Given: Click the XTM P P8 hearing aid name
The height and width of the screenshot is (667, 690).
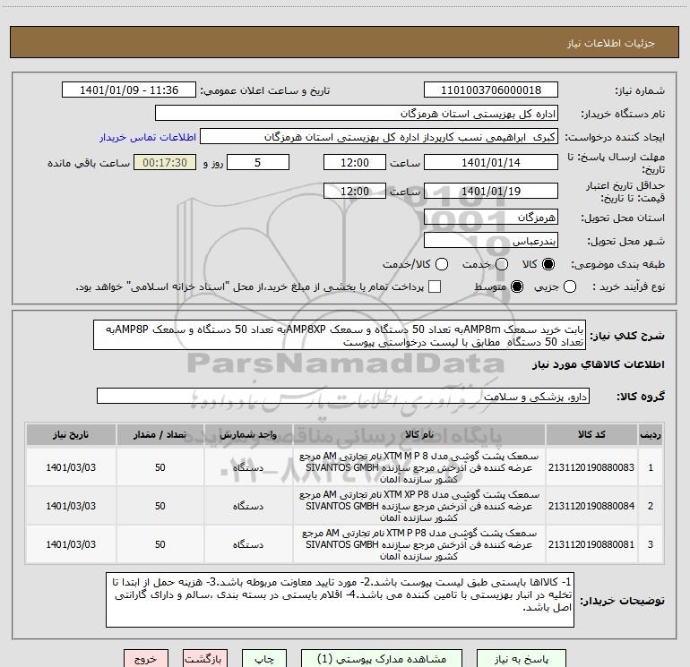Looking at the screenshot, I should pos(419,544).
